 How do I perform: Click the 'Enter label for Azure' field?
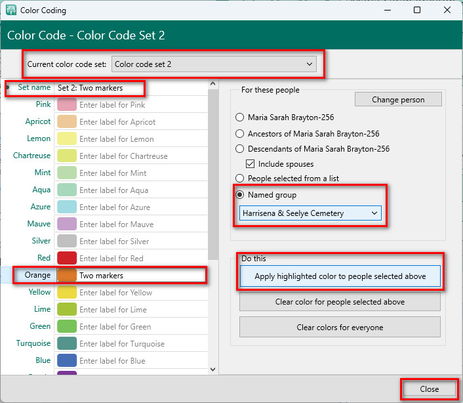click(x=143, y=207)
